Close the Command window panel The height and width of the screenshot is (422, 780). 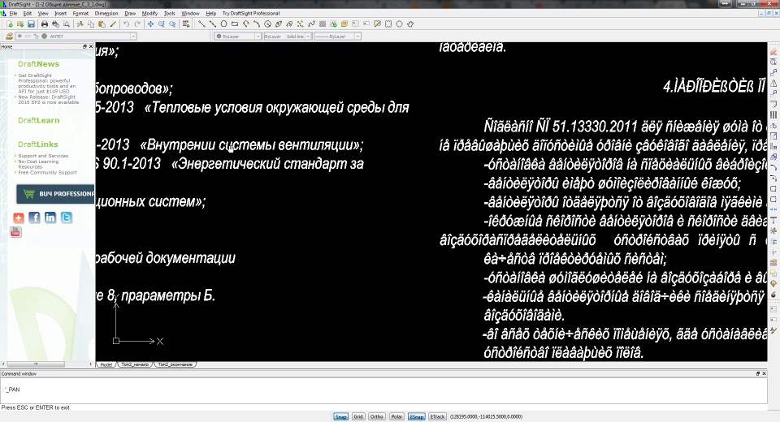pos(764,373)
